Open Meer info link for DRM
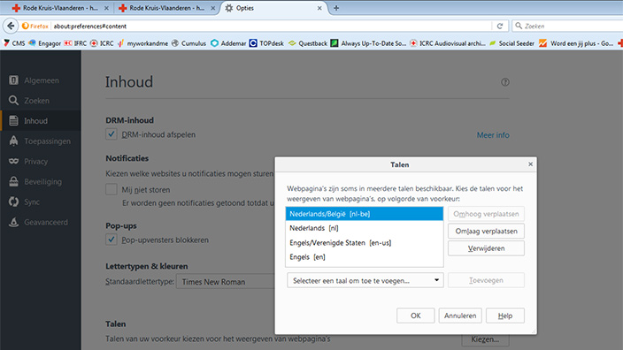 [x=493, y=135]
